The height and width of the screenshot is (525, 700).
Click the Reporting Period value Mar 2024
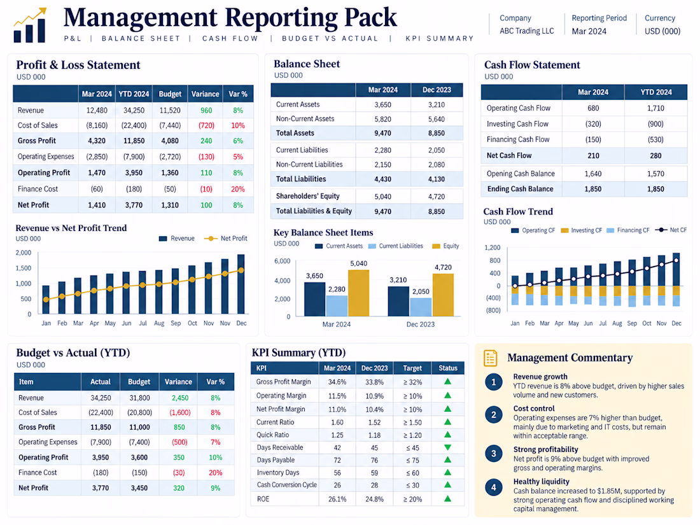(589, 31)
